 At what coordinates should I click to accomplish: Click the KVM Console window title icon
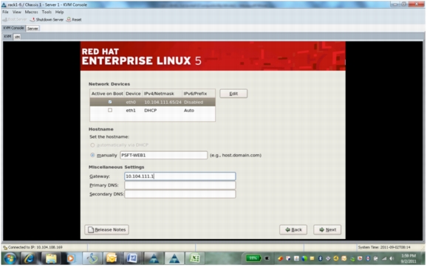4,4
